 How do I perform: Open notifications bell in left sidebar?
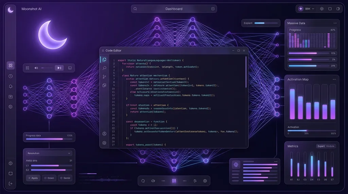pos(11,86)
